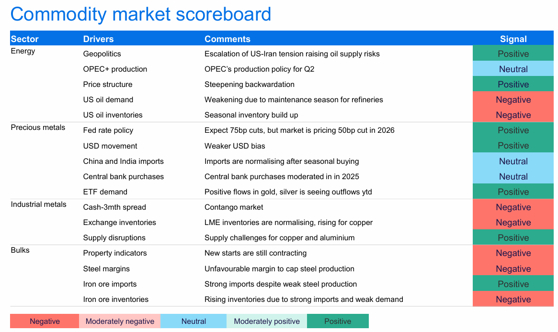558x332 pixels.
Task: Select the Moderately negative legend swatch
Action: click(120, 321)
